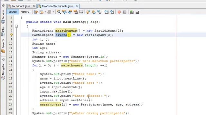Click the greyed Forward navigation icon
The width and height of the screenshot is (206, 115).
click(x=49, y=12)
